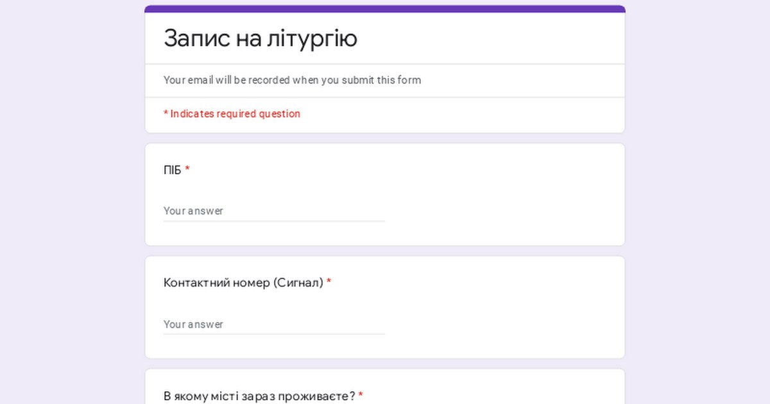The image size is (770, 404).
Task: Click the underline beneath the contact number field
Action: point(274,334)
